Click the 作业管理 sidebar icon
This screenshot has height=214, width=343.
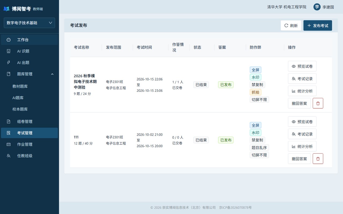point(9,144)
